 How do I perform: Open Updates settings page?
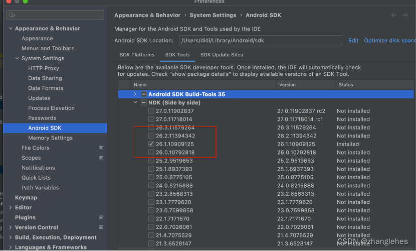[39, 98]
